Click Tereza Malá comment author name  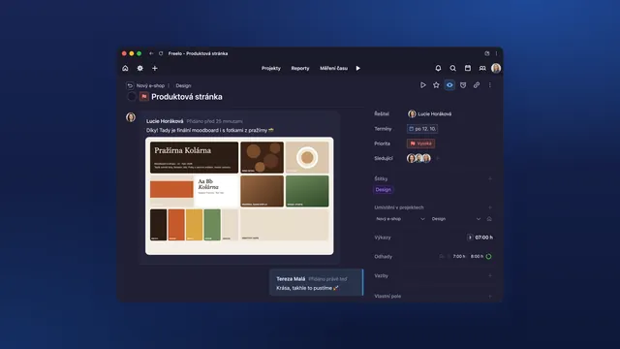pyautogui.click(x=291, y=279)
